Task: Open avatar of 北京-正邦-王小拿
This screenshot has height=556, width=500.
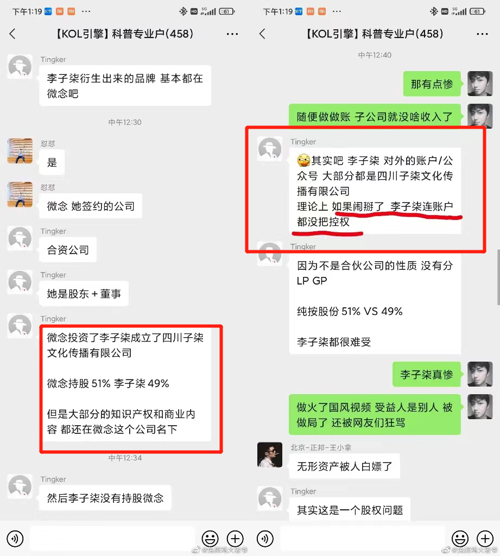Action: point(270,454)
